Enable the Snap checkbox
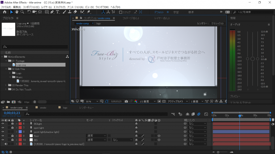275x154 pixels. point(121,12)
